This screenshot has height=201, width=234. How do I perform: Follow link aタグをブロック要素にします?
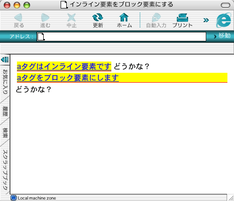click(68, 77)
